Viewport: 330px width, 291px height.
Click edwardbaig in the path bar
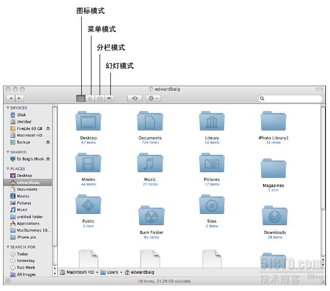click(139, 272)
